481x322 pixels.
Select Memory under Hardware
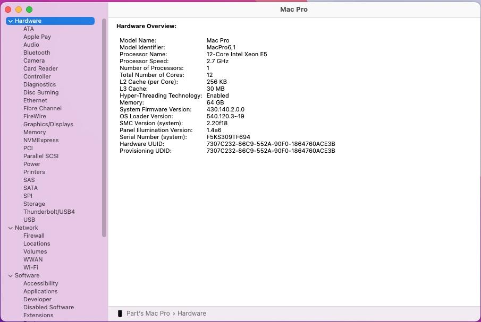(35, 132)
